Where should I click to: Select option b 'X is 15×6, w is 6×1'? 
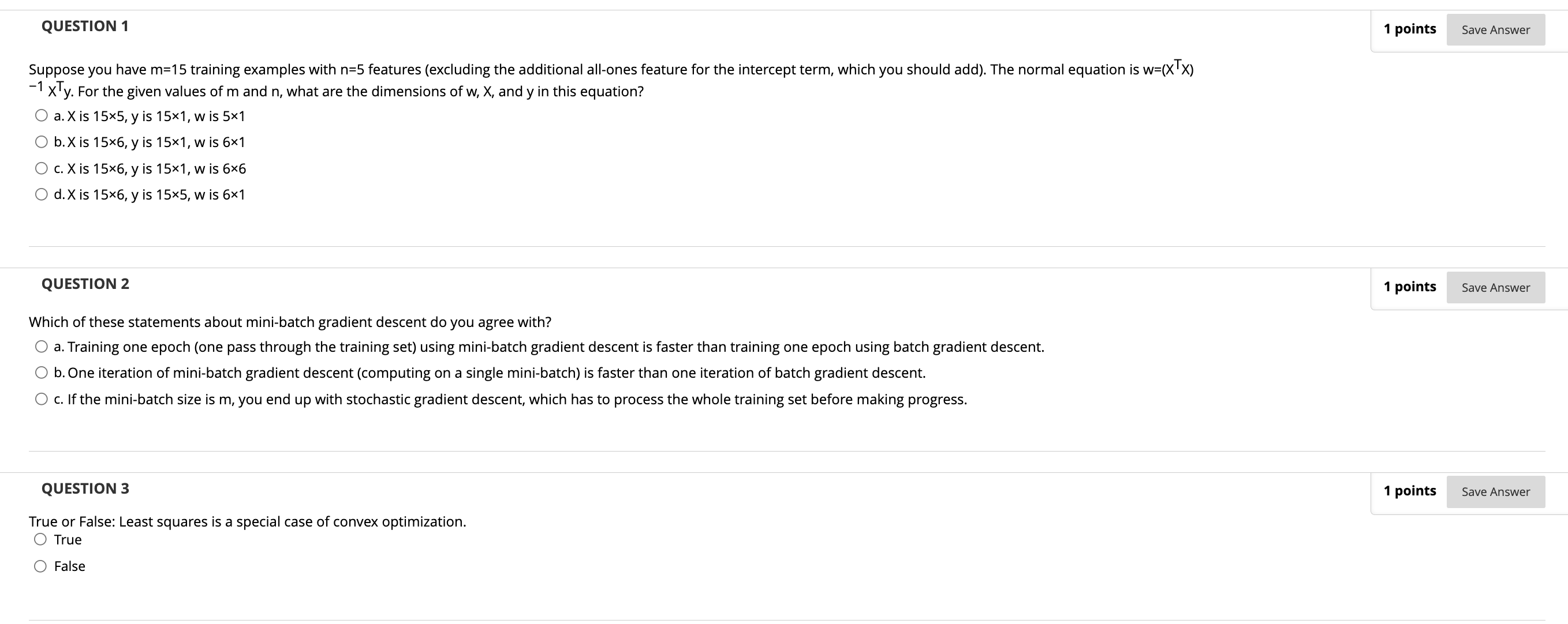pyautogui.click(x=41, y=142)
